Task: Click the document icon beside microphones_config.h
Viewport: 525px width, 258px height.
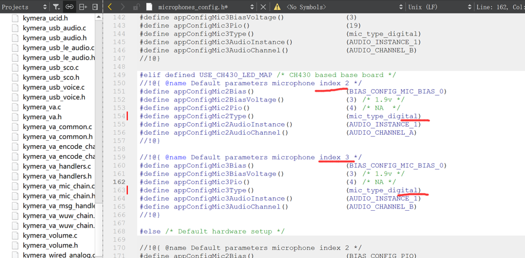Action: coord(149,6)
